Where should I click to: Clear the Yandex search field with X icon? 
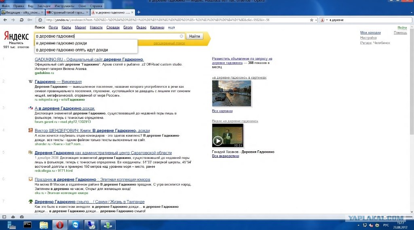[x=182, y=36]
